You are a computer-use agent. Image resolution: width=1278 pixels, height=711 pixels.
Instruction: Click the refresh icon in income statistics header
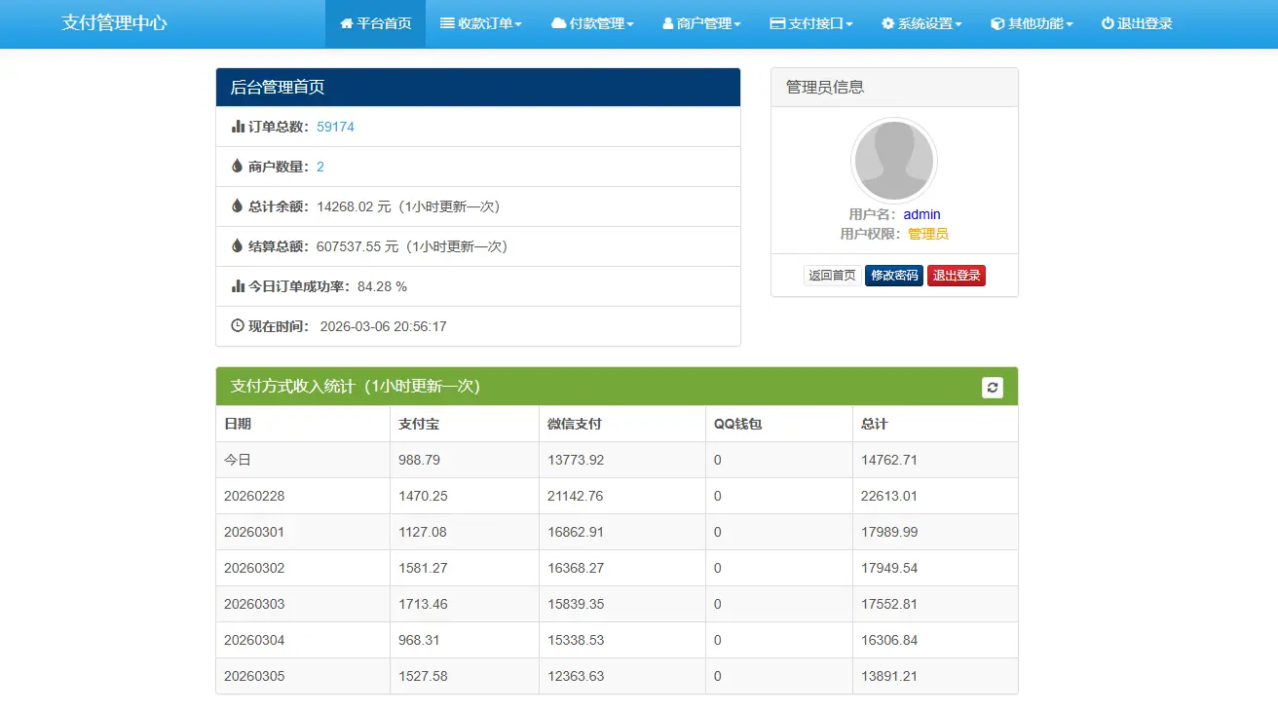pos(992,388)
